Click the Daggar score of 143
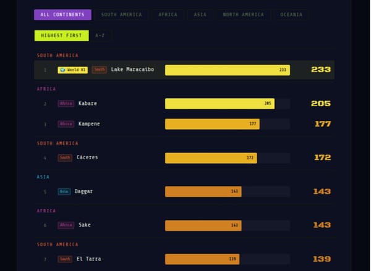 pyautogui.click(x=322, y=191)
